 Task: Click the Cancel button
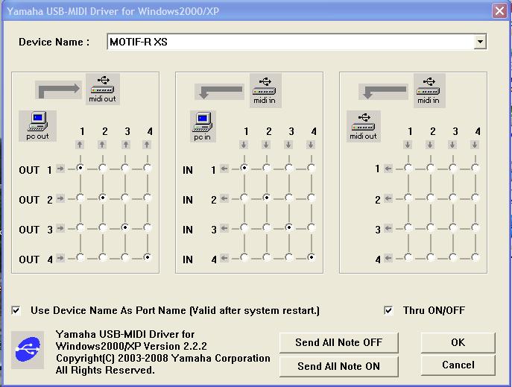tap(458, 365)
